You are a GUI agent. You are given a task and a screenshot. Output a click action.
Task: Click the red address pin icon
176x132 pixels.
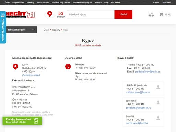point(15,67)
